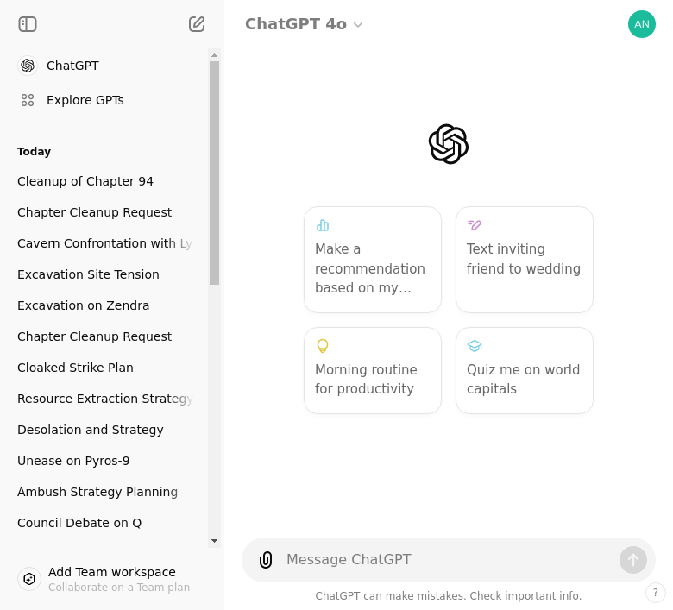Image resolution: width=673 pixels, height=610 pixels.
Task: Start a new chat with pencil icon
Action: click(x=197, y=24)
